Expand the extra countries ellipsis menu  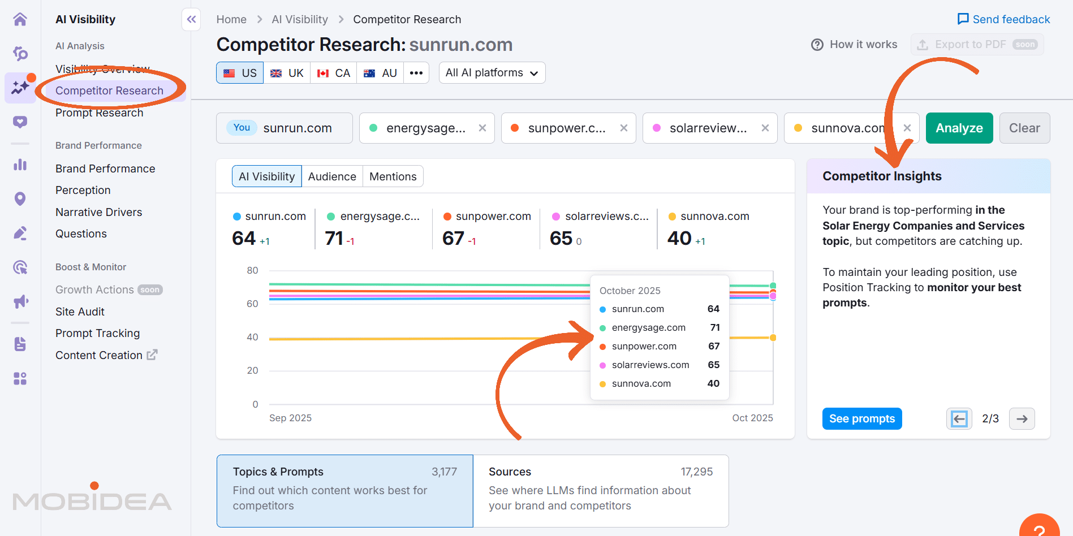[416, 72]
